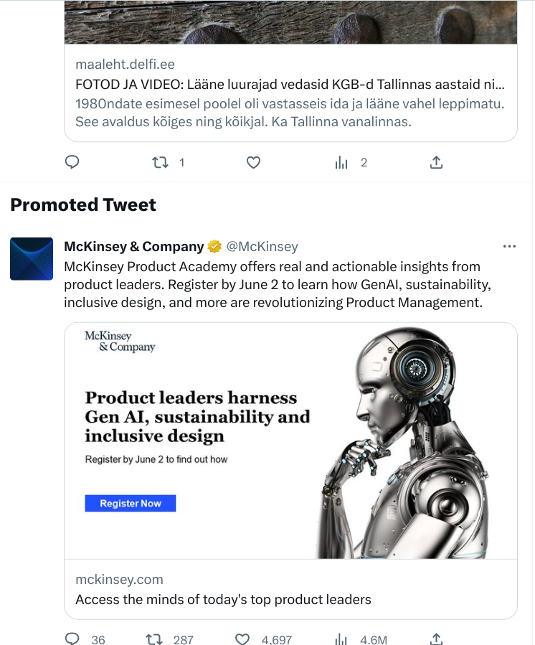Open the McKinsey tweet more options menu
535x645 pixels.
point(509,247)
